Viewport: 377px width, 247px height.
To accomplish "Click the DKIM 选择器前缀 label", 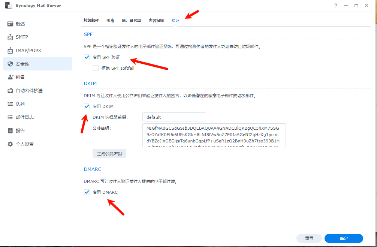I will [110, 117].
